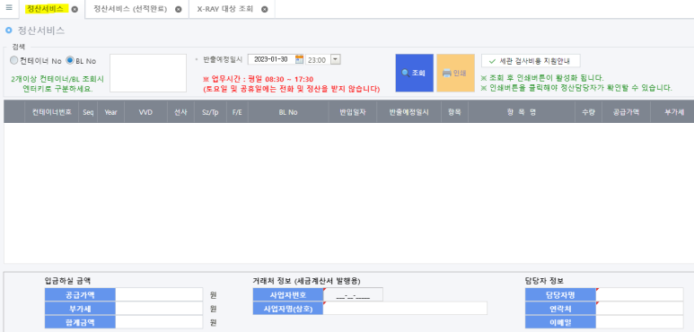Click the 인쇄 print button
The height and width of the screenshot is (332, 694).
(455, 73)
